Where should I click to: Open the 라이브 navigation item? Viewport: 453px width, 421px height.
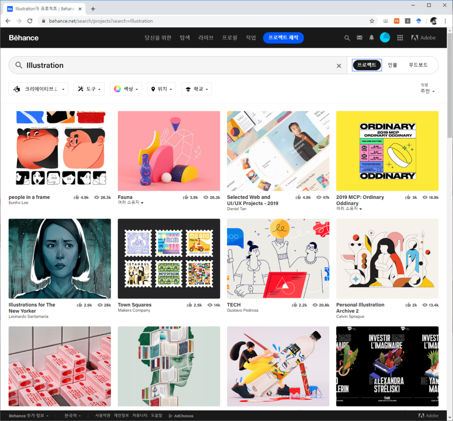coord(206,38)
